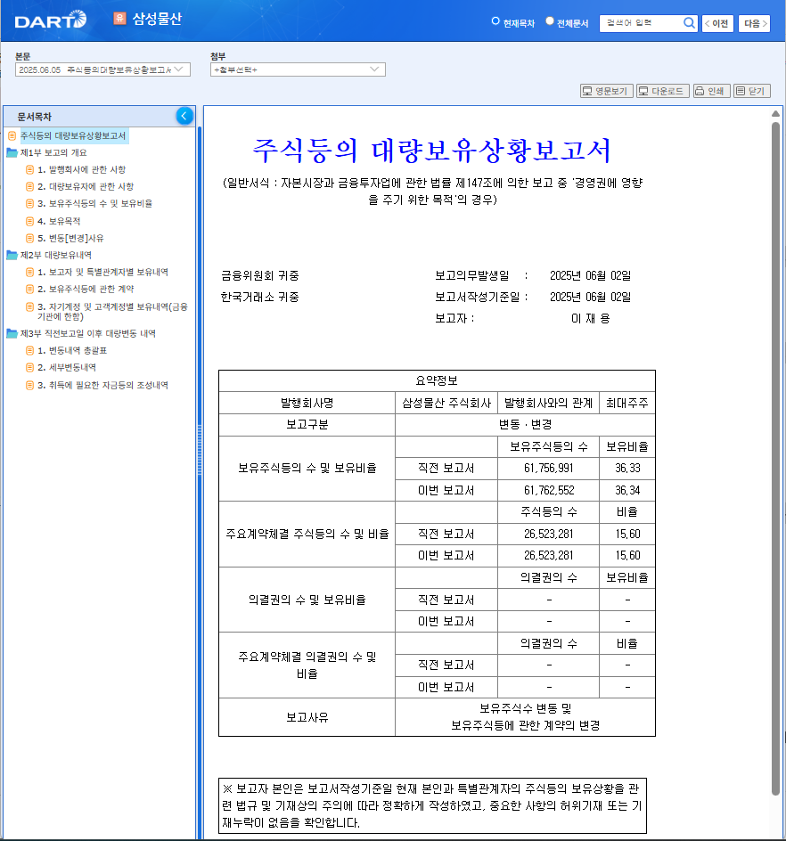
Task: Collapse the 제2부 대량보유내역 folder
Action: pyautogui.click(x=12, y=255)
